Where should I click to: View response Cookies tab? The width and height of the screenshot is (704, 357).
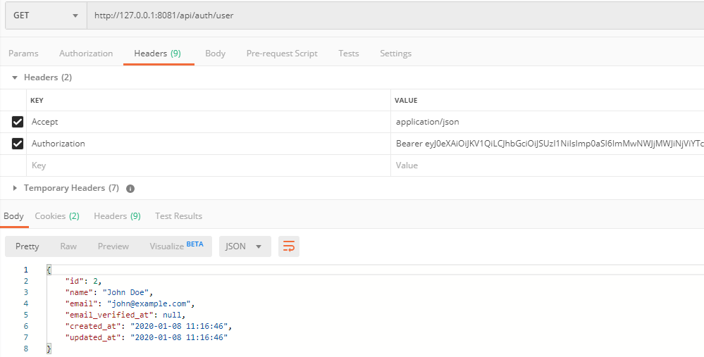pyautogui.click(x=56, y=216)
